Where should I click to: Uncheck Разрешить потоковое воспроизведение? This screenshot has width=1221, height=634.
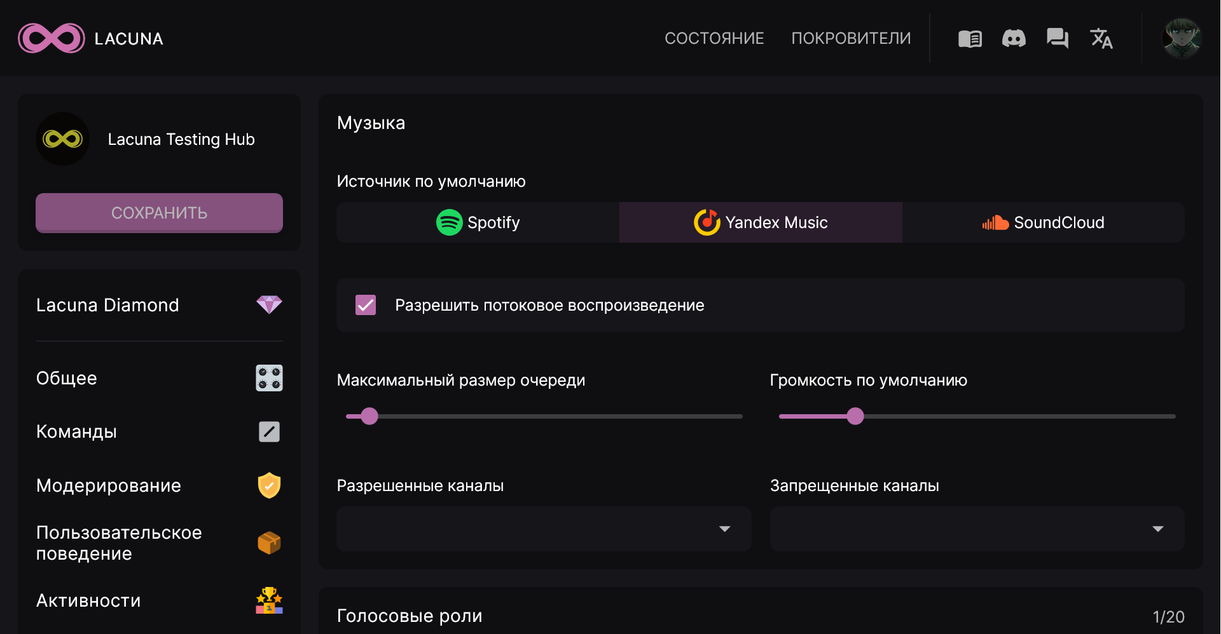[x=365, y=305]
